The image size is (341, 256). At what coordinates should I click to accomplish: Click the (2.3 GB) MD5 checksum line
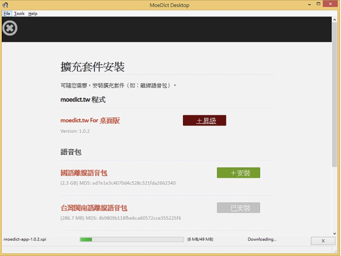118,183
